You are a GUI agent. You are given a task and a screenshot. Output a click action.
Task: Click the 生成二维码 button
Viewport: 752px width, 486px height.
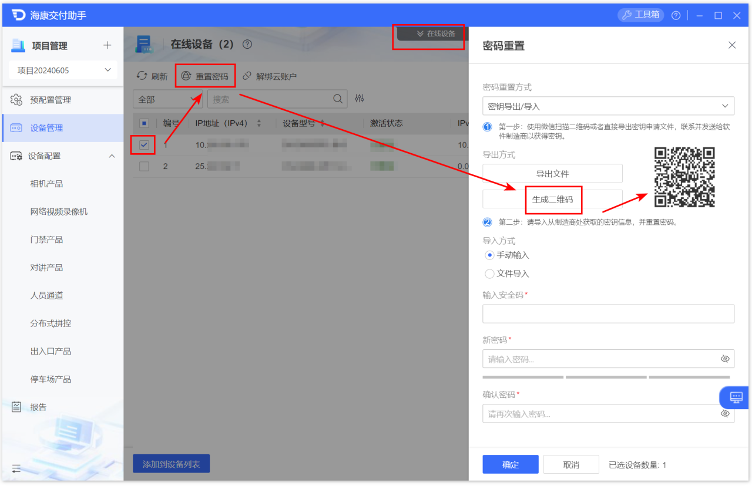(x=553, y=200)
